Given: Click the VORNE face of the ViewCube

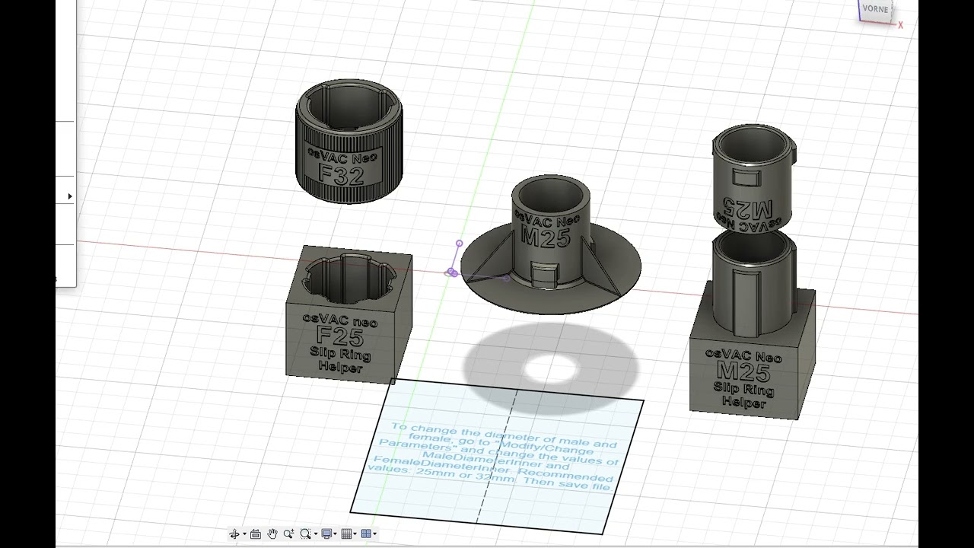Looking at the screenshot, I should (x=875, y=9).
